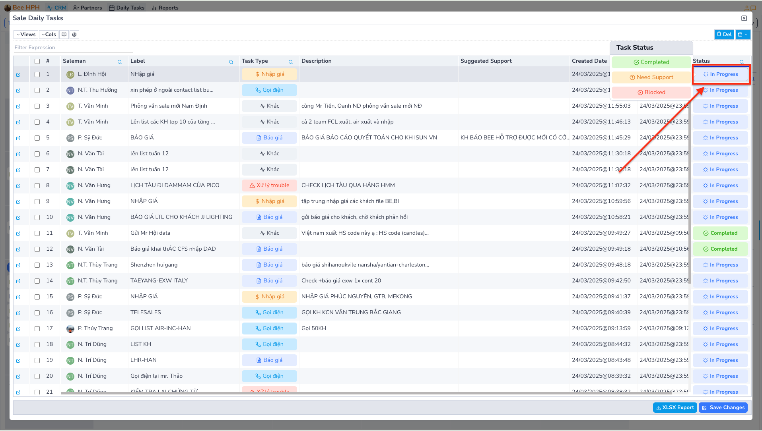Click the search icon in Task Type header
The width and height of the screenshot is (762, 431).
[290, 62]
